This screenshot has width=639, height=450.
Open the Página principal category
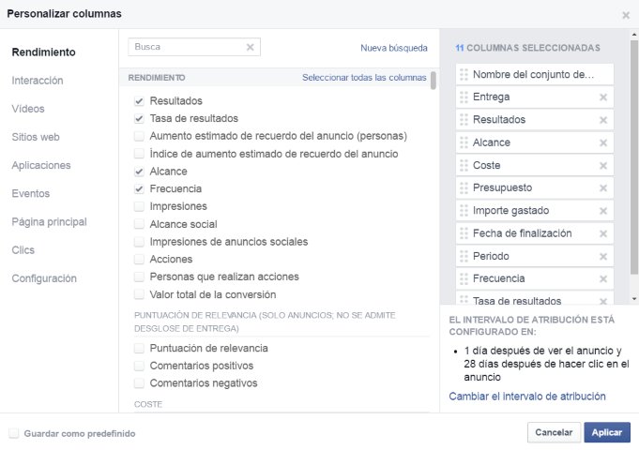coord(50,222)
